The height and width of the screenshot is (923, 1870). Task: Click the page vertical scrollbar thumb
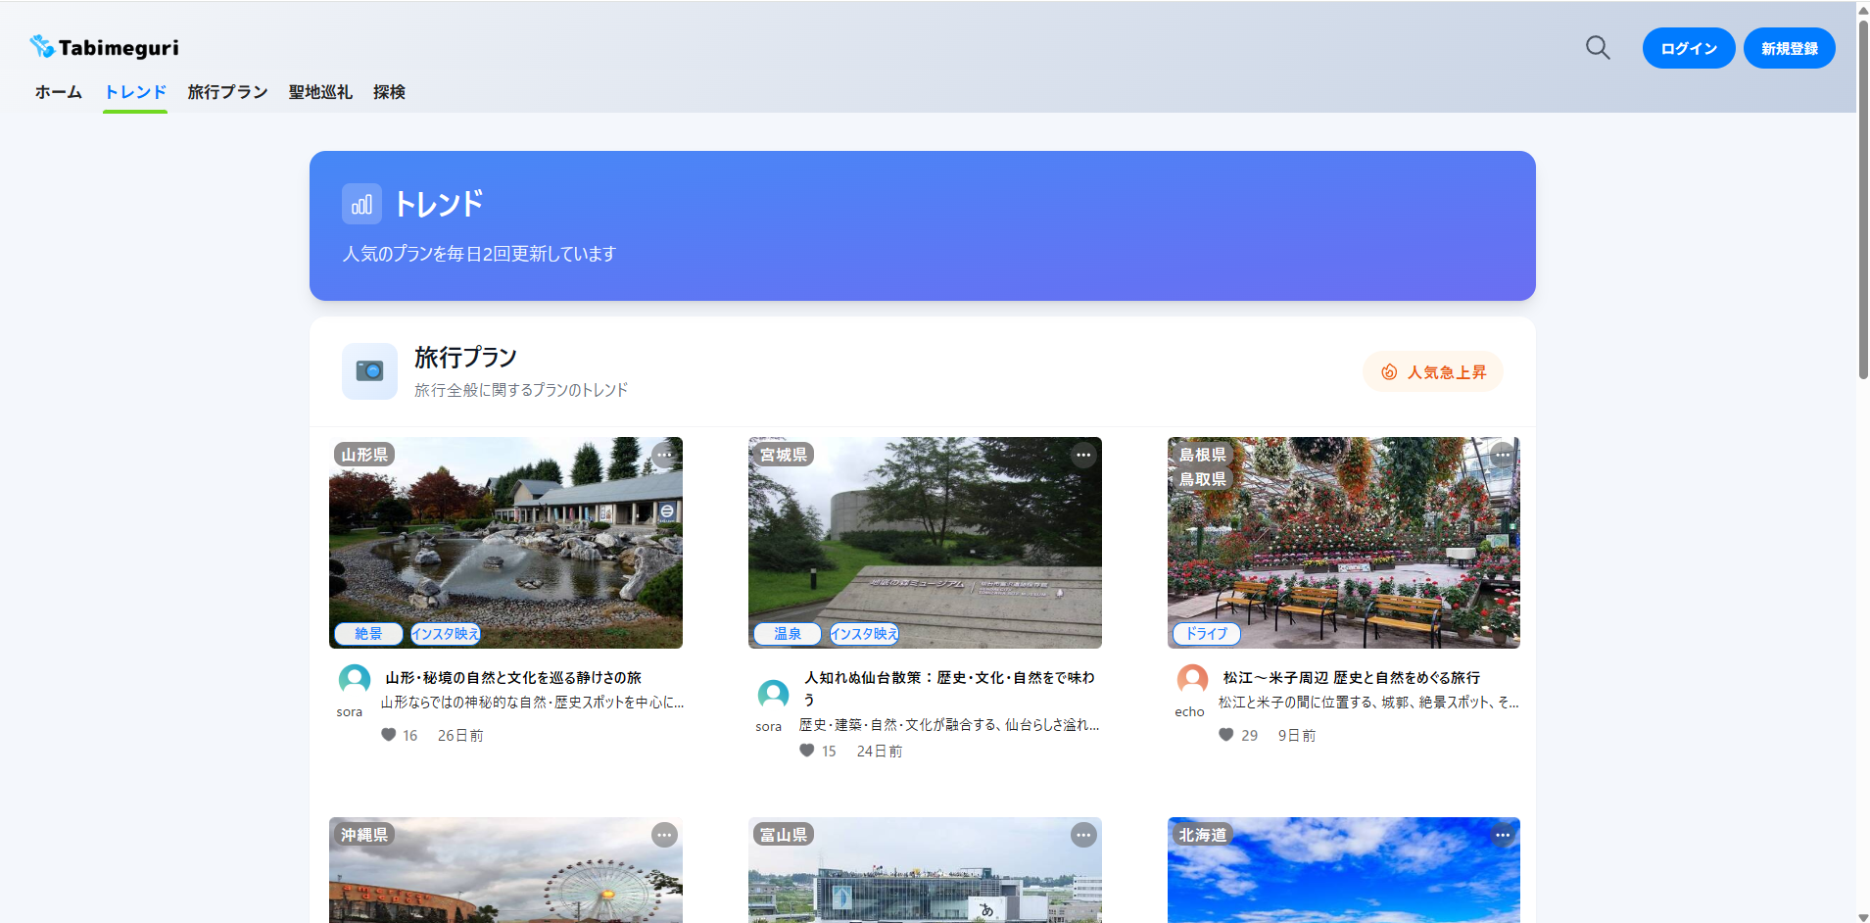pos(1863,199)
